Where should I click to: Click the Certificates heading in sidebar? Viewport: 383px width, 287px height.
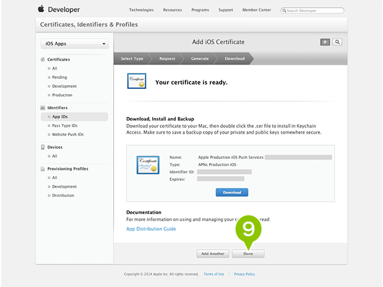tap(59, 59)
